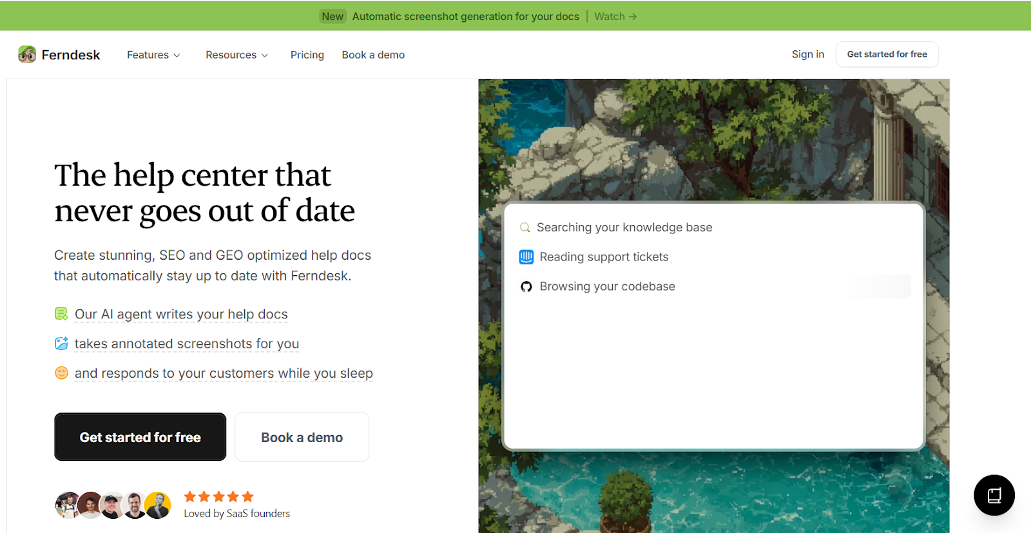Viewport: 1031px width, 533px height.
Task: Click the blue screenshot icon
Action: click(61, 344)
